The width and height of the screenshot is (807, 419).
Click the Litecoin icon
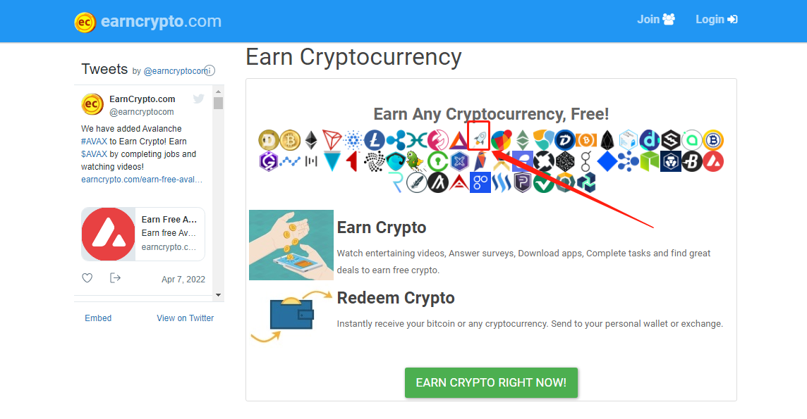pos(374,140)
